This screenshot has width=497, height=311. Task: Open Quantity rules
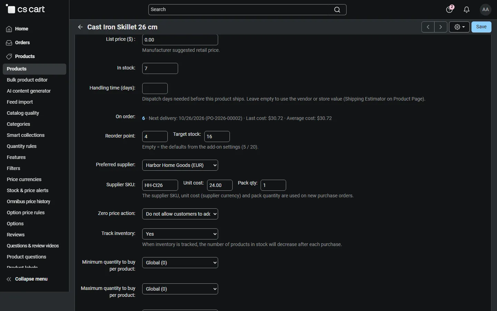coord(21,147)
